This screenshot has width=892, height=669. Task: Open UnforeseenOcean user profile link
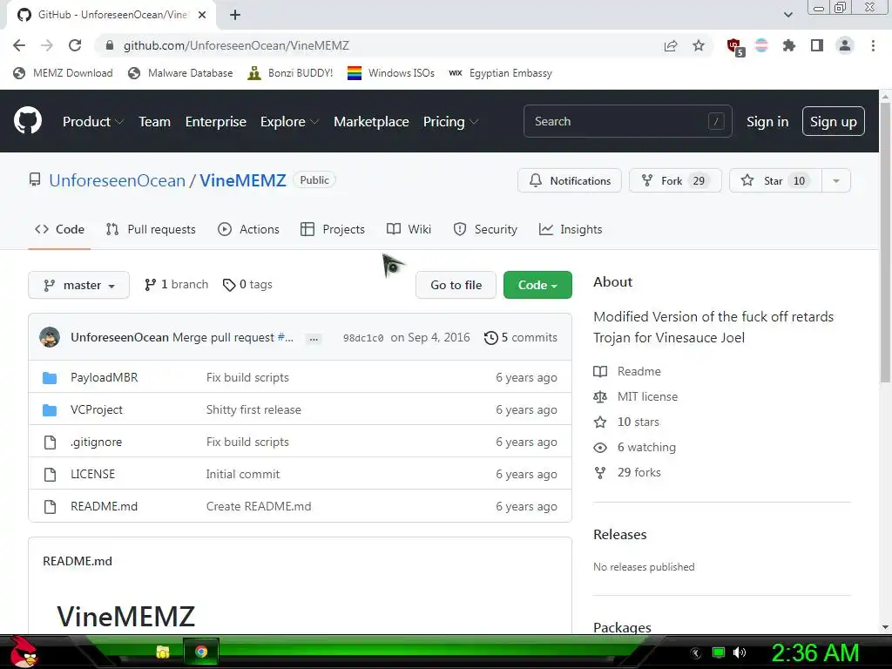[x=118, y=180]
